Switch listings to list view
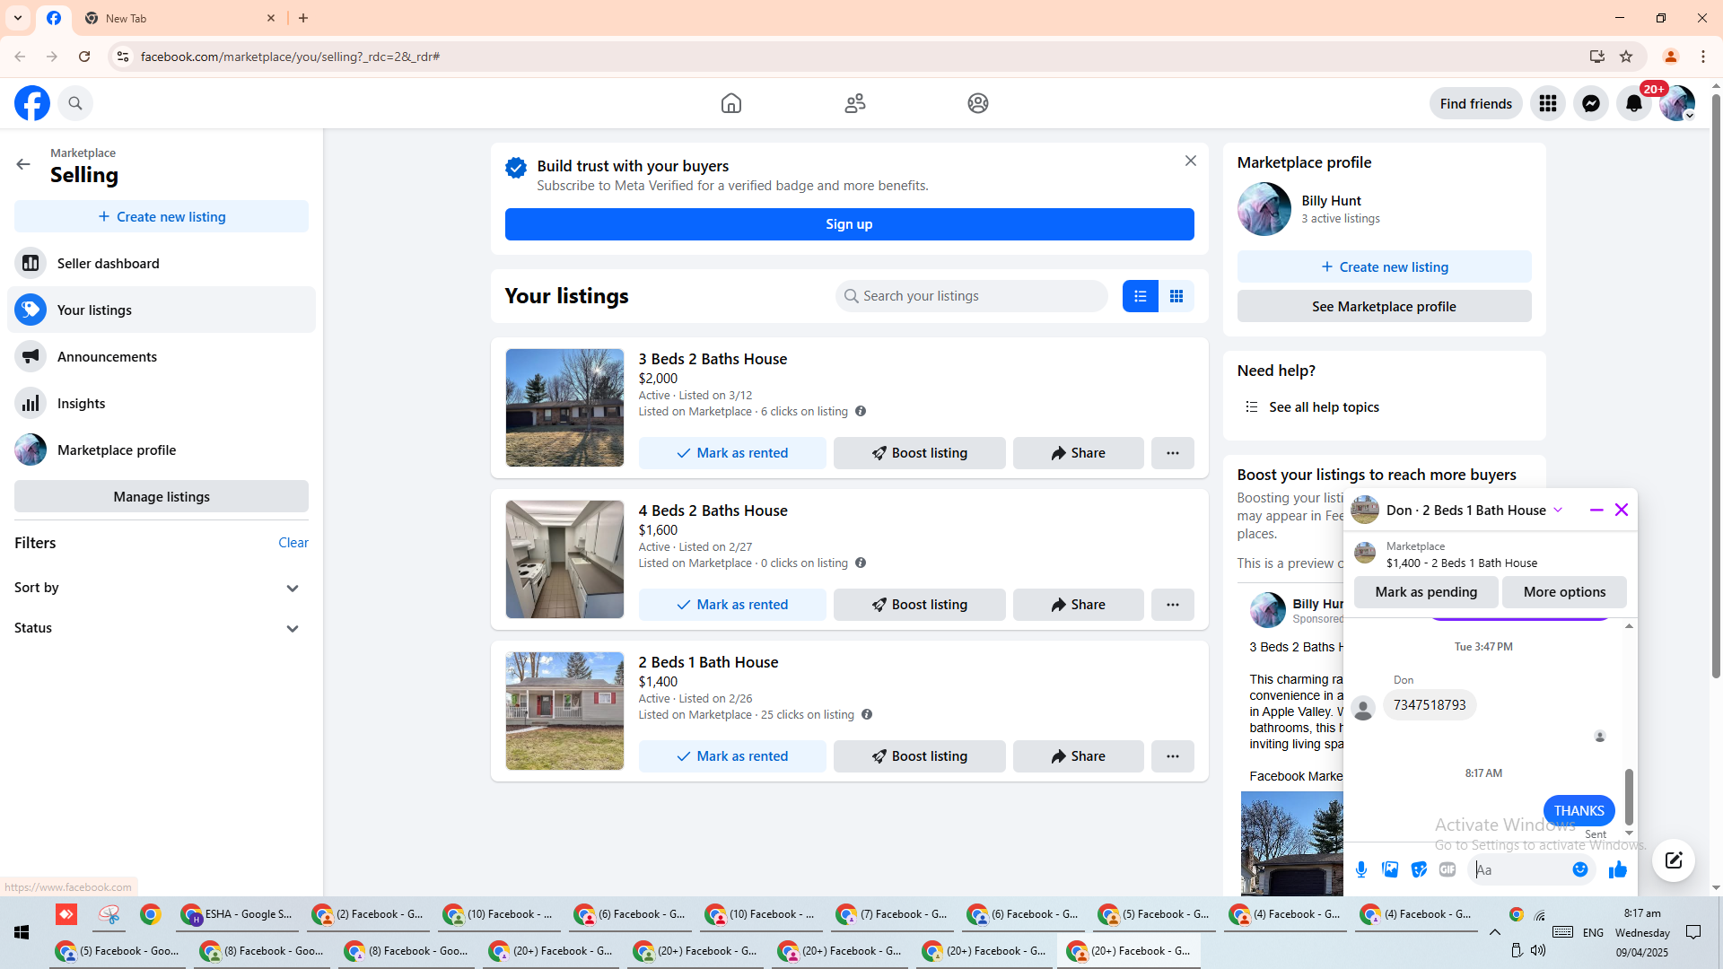 coord(1141,296)
